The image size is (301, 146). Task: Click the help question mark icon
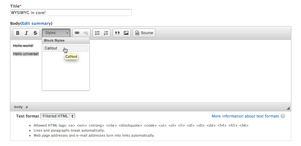(282, 116)
